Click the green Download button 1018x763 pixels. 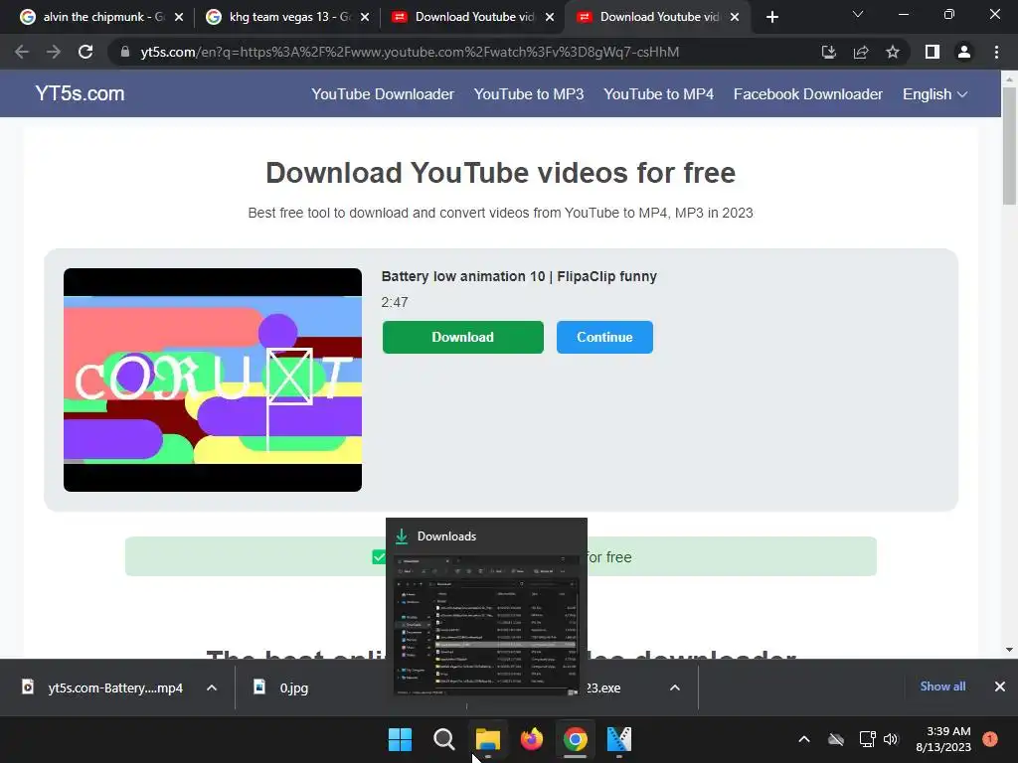point(463,337)
